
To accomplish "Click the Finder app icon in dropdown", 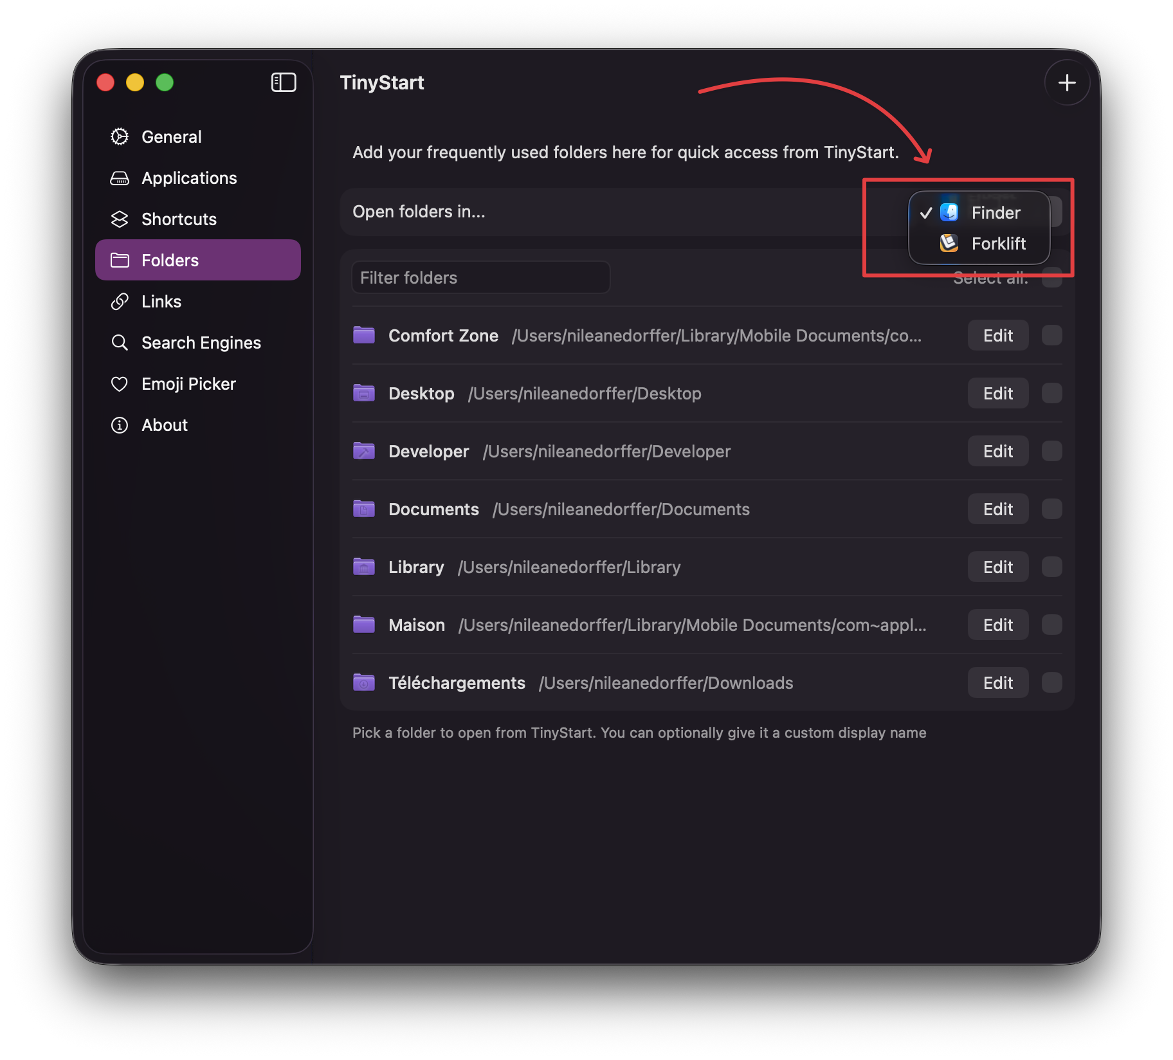I will coord(949,212).
